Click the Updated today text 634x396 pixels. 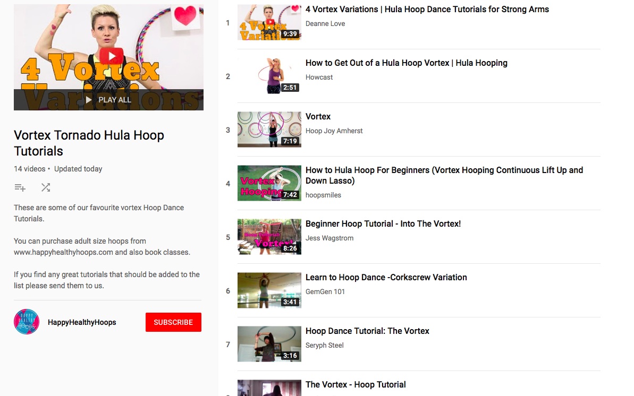pos(78,169)
